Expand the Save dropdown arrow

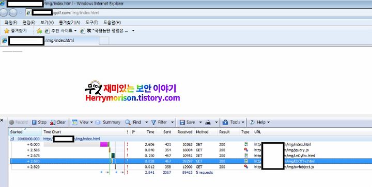tap(200, 122)
